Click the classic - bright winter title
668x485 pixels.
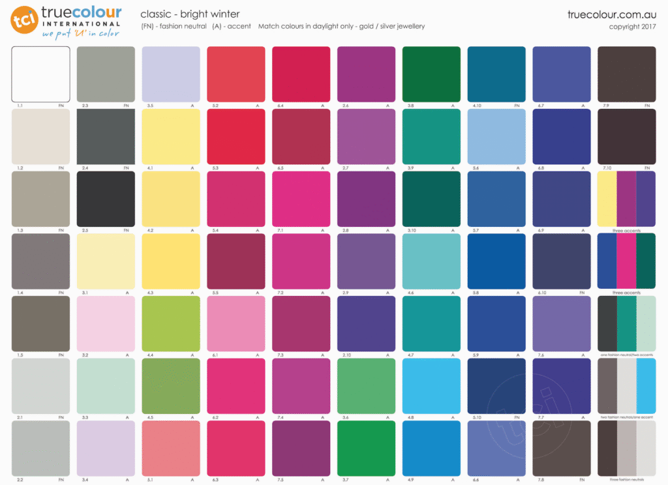190,14
